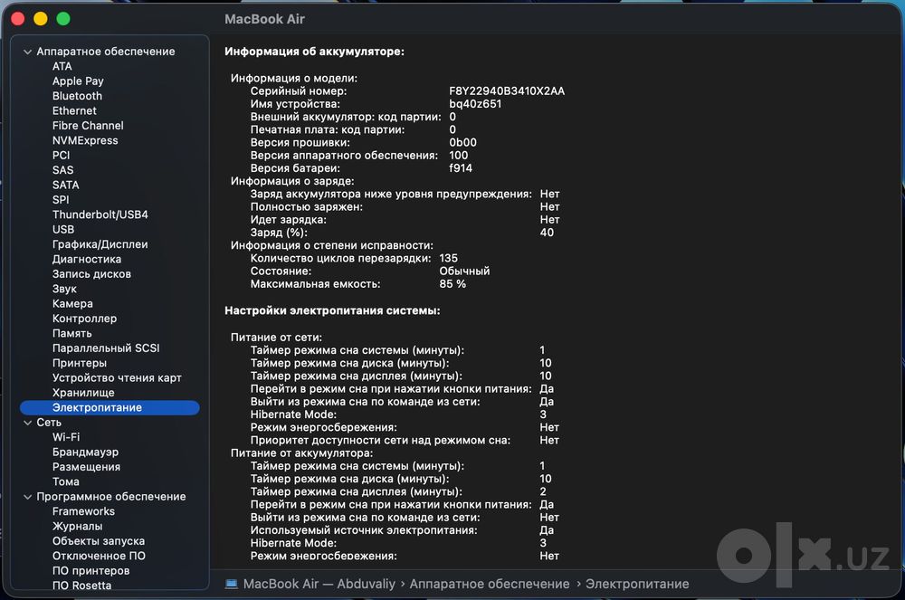Click the device name bq40z651
Viewport: 905px width, 600px height.
(x=476, y=104)
